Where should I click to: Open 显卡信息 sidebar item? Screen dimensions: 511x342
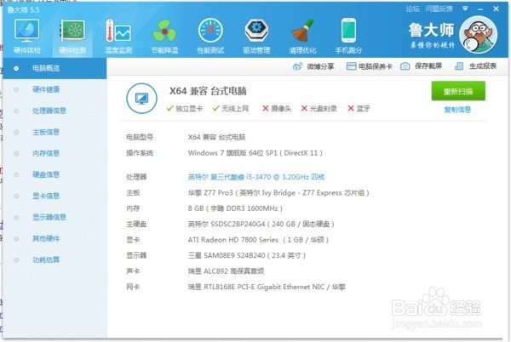point(55,196)
